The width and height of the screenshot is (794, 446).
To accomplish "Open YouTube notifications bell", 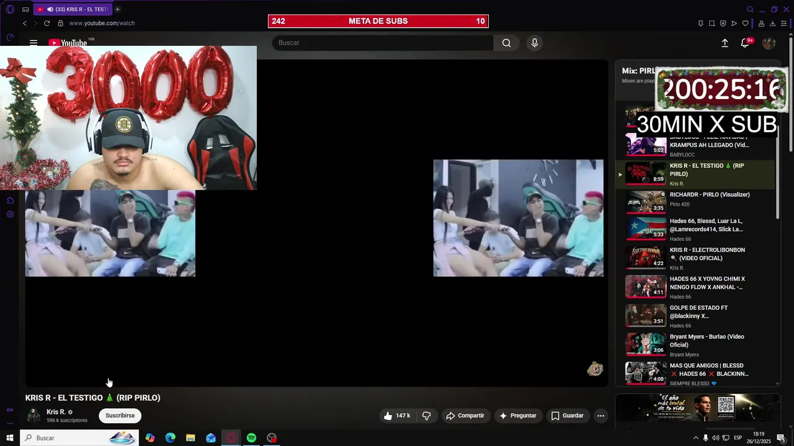I will [745, 43].
